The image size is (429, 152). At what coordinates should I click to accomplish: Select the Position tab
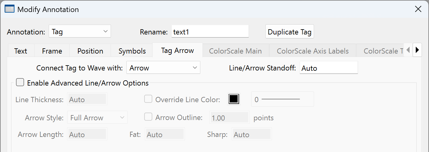point(90,51)
